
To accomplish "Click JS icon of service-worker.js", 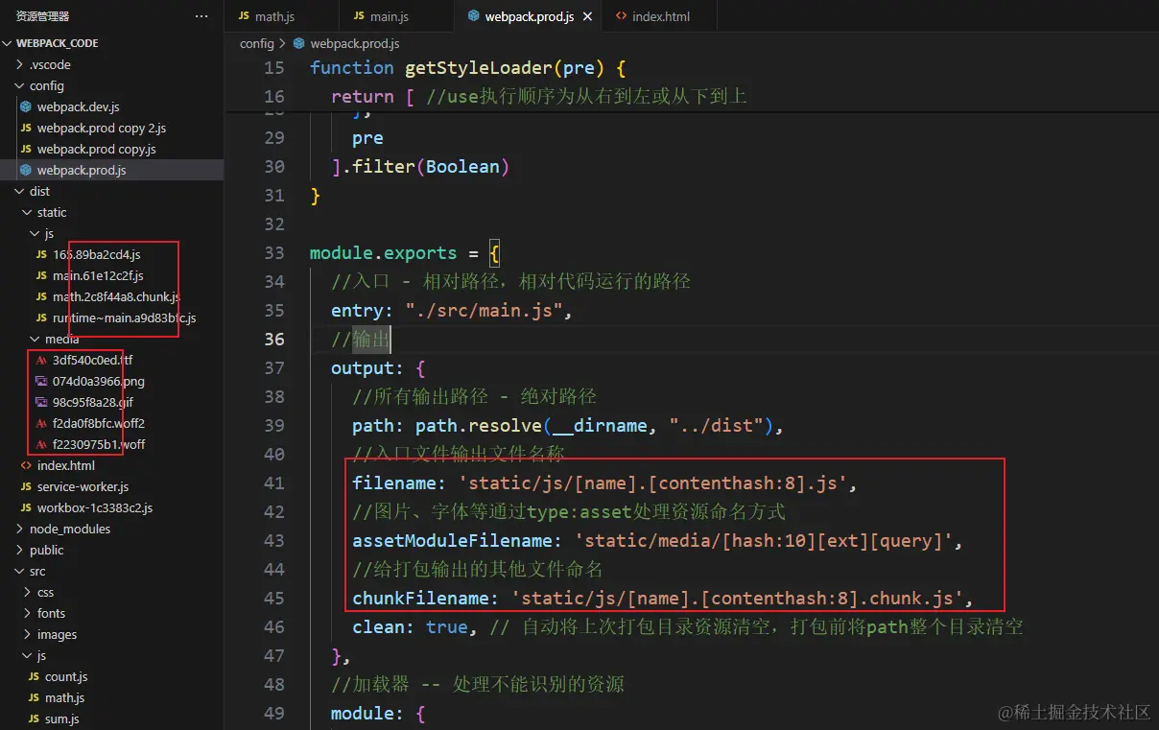I will 26,486.
